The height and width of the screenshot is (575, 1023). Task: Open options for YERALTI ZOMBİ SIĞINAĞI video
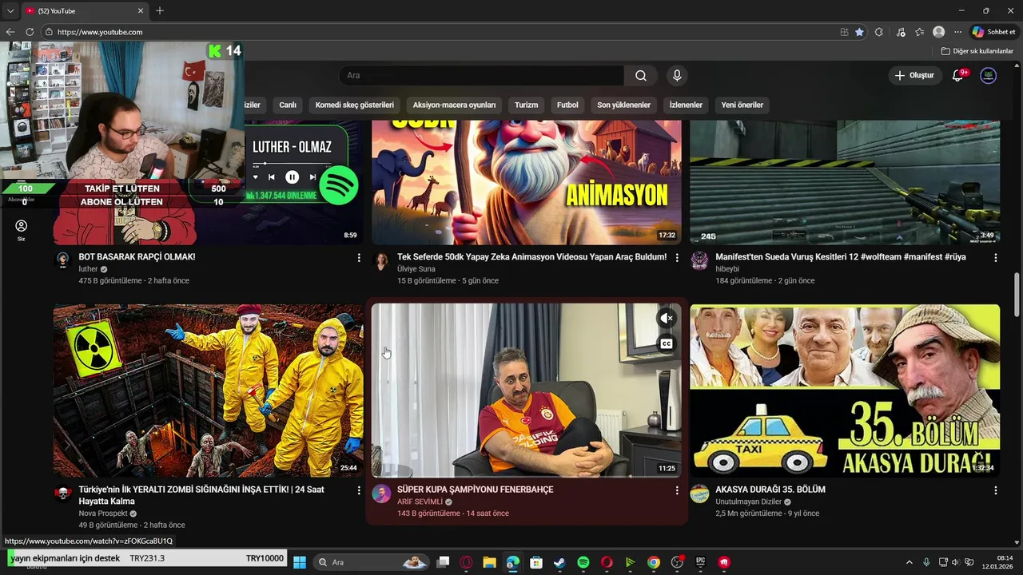(x=359, y=490)
